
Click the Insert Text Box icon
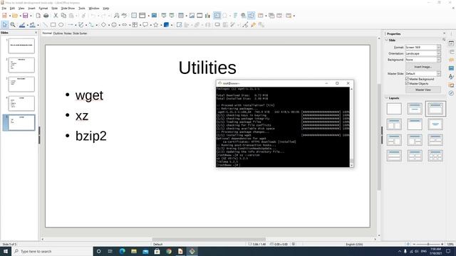[x=217, y=16]
